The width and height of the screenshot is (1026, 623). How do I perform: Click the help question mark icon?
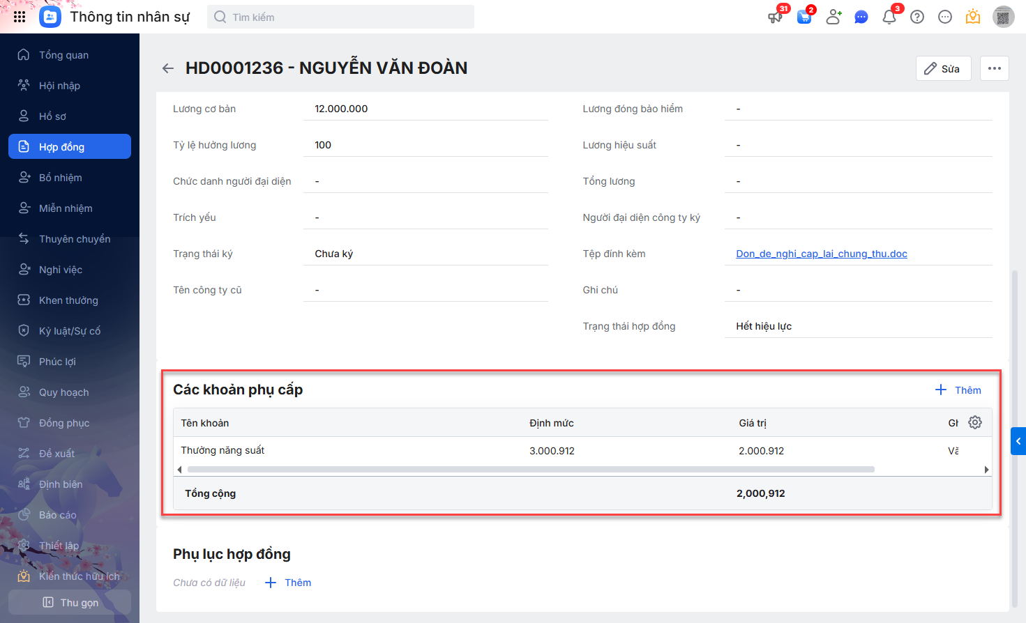(x=917, y=17)
